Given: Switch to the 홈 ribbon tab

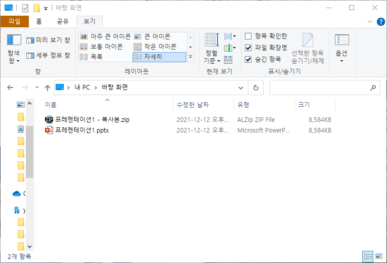Looking at the screenshot, I should 39,21.
